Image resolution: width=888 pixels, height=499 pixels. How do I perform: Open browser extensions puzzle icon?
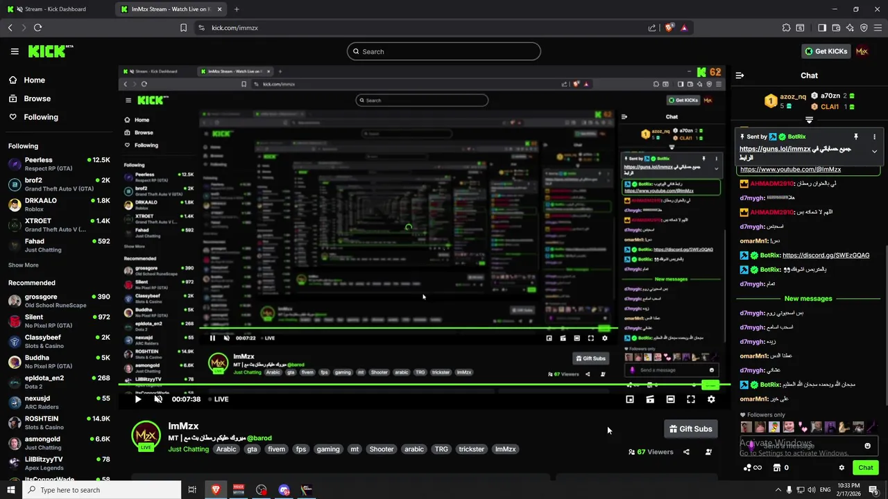click(786, 28)
